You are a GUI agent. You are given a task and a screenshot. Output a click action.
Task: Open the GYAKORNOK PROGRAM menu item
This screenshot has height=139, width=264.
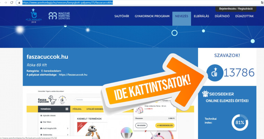pyautogui.click(x=152, y=16)
